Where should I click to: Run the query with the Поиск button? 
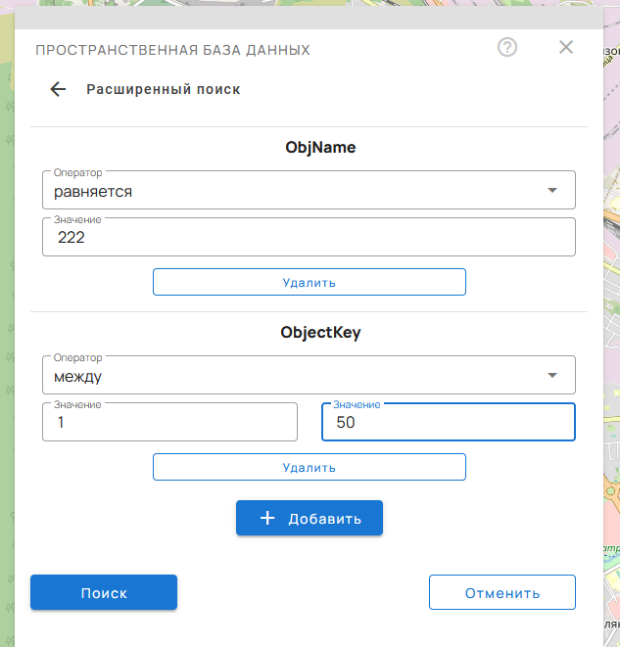click(104, 592)
